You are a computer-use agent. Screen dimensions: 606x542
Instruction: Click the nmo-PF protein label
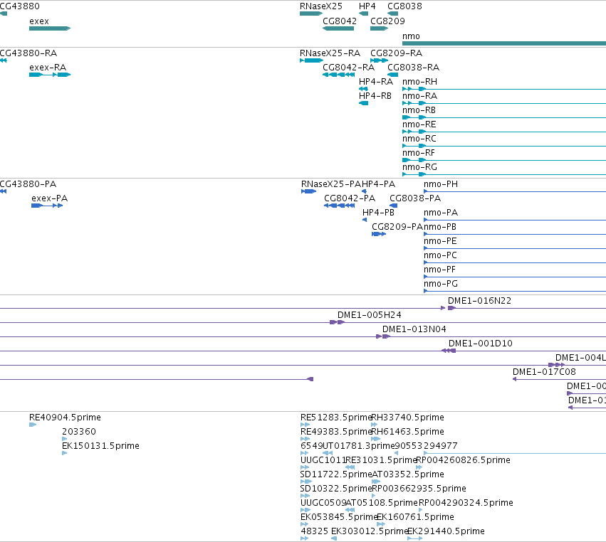click(439, 270)
